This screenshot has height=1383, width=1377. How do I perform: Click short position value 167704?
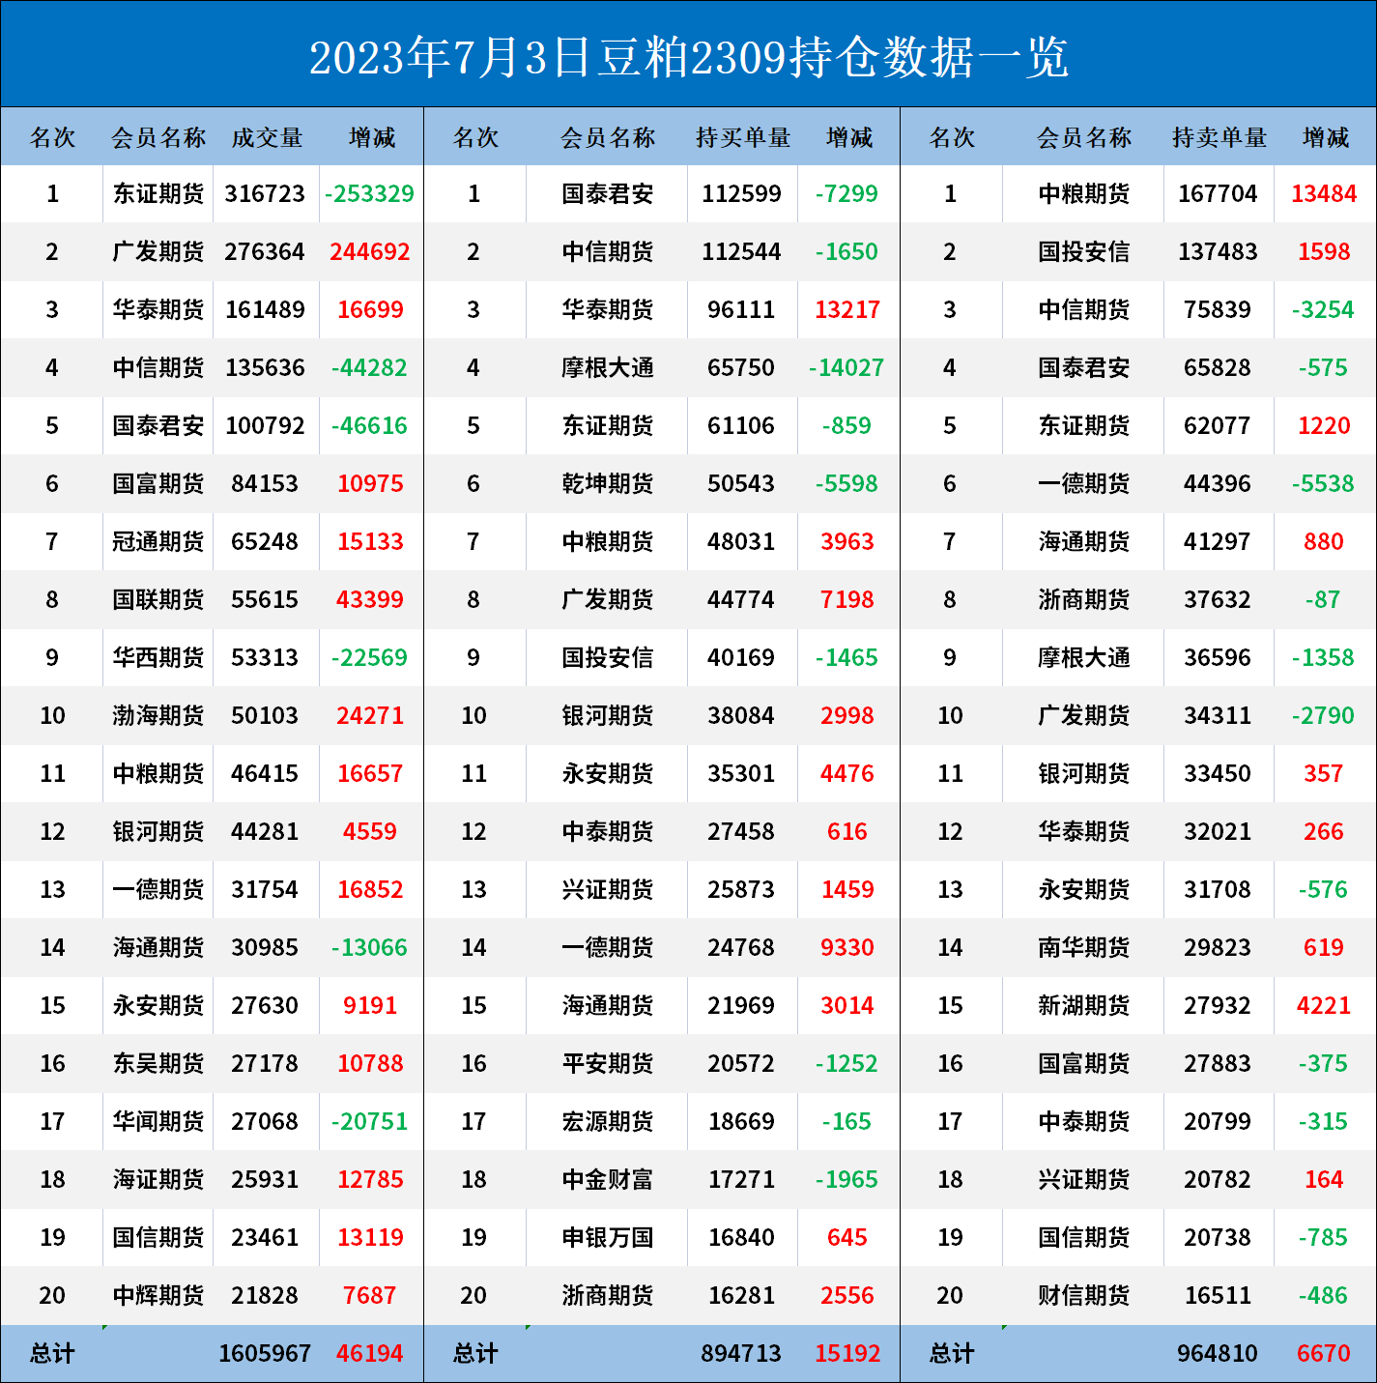1218,194
